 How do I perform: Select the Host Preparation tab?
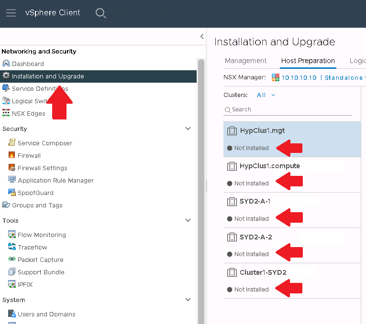pos(308,61)
